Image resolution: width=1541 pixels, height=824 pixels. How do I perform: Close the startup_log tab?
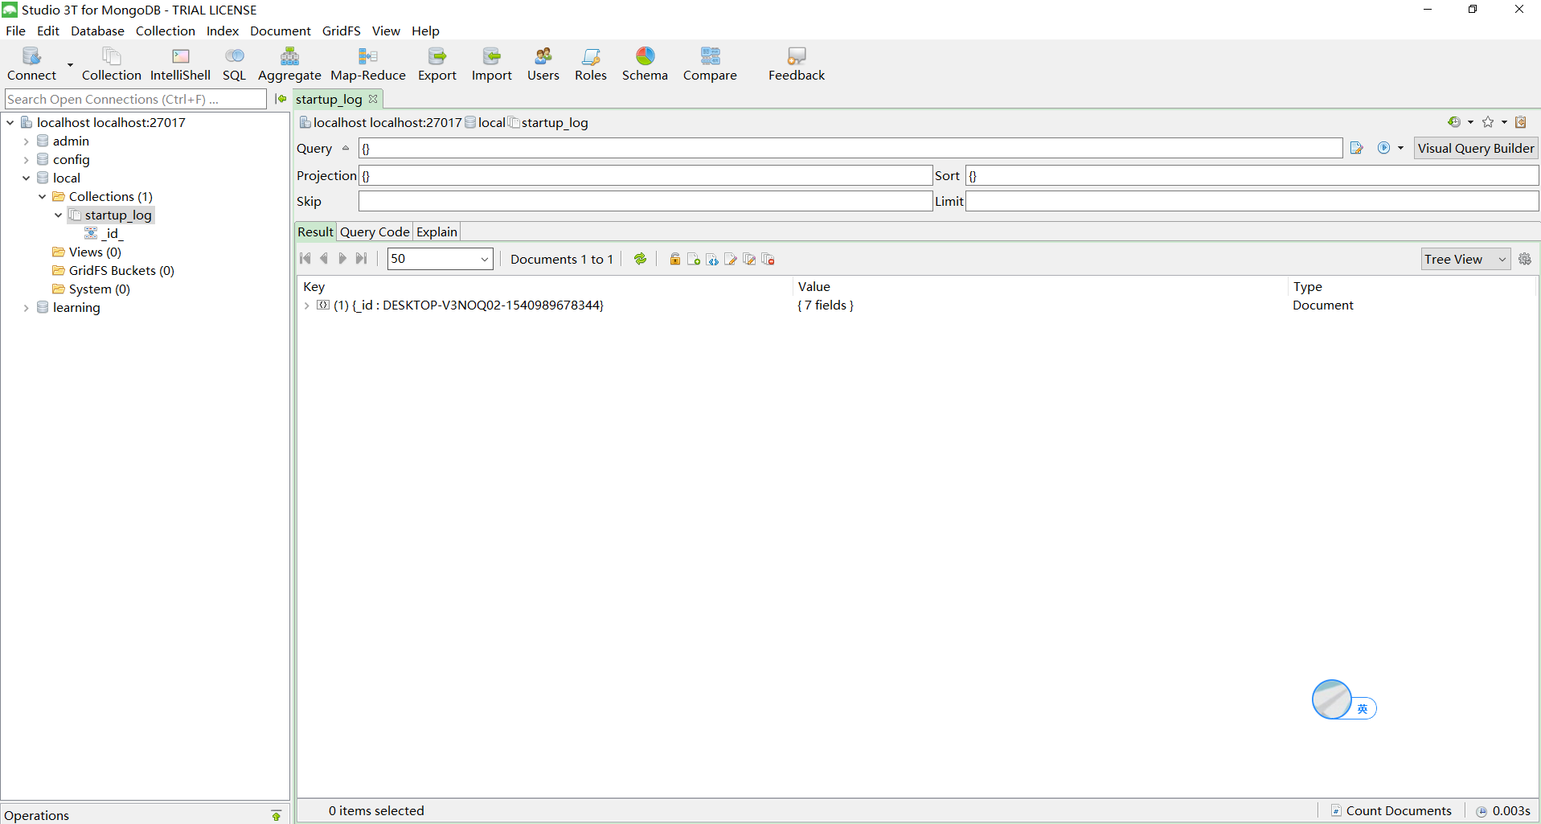click(x=373, y=99)
